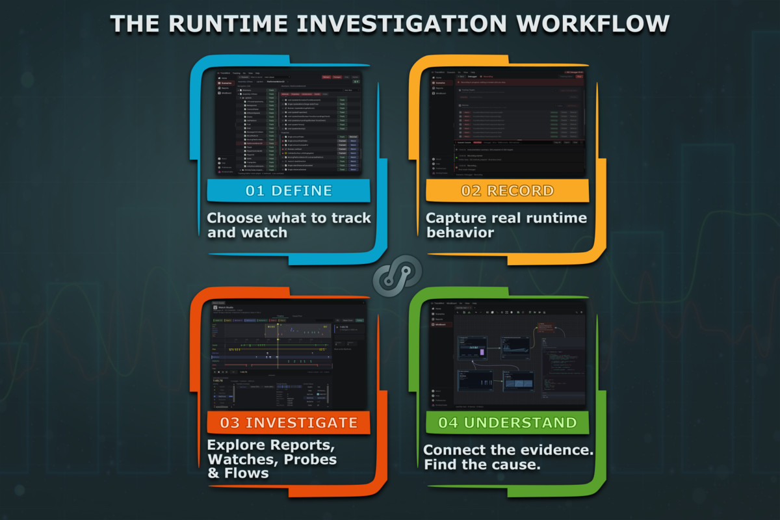
Task: Collapse the Assembly-CSharp node in the Define tree
Action: pos(238,94)
